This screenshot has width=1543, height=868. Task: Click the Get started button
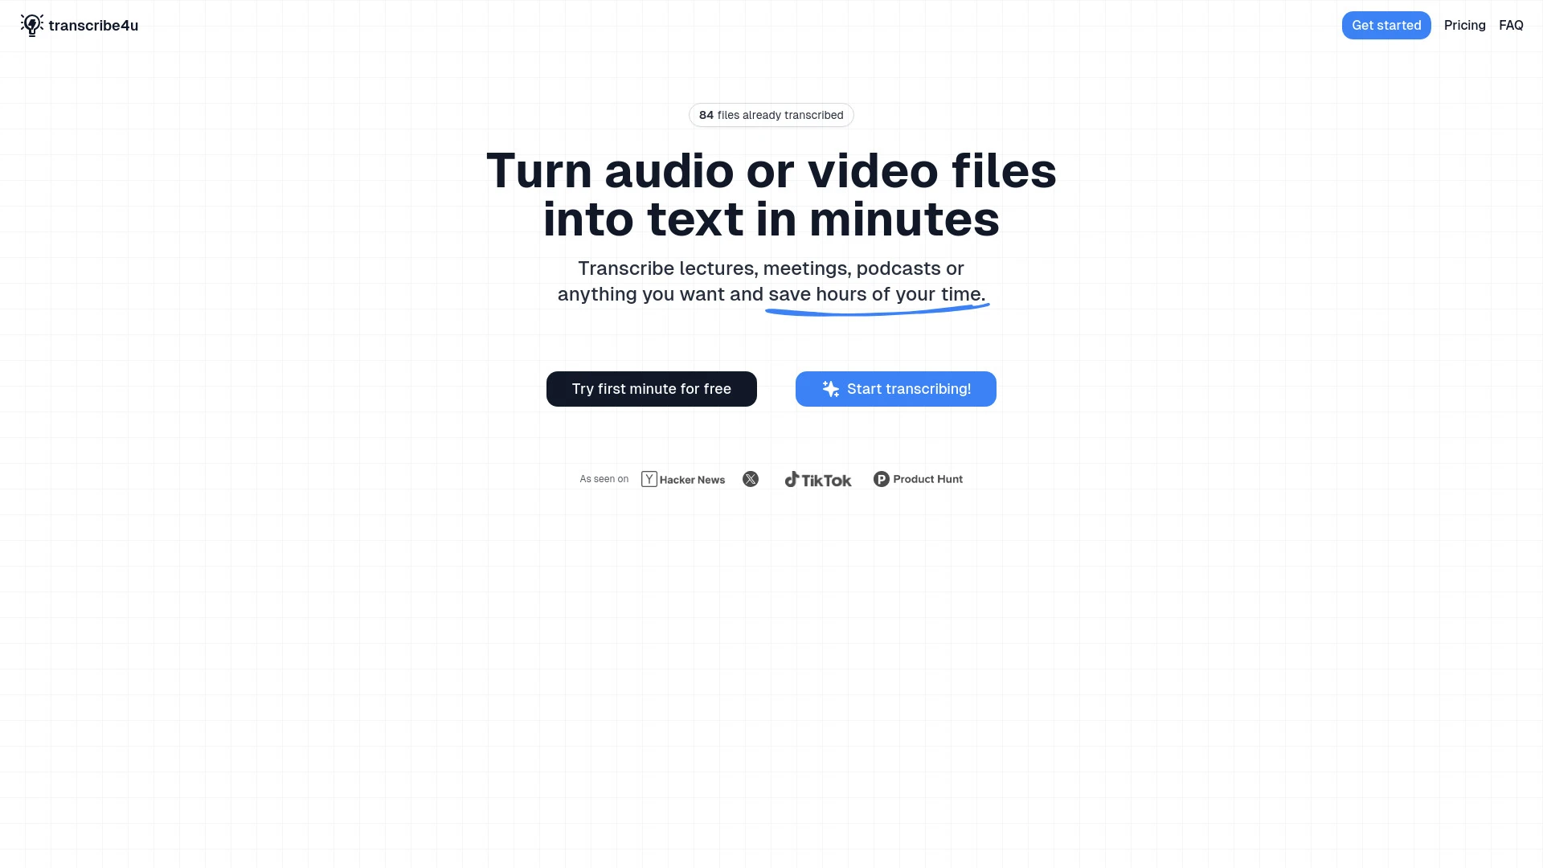(x=1386, y=24)
